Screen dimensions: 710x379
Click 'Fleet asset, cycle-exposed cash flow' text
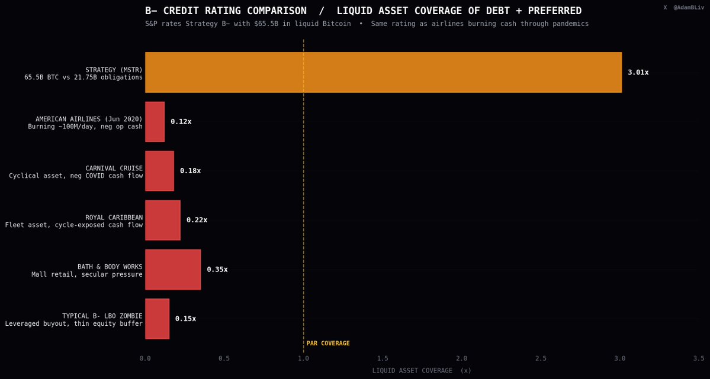[74, 225]
